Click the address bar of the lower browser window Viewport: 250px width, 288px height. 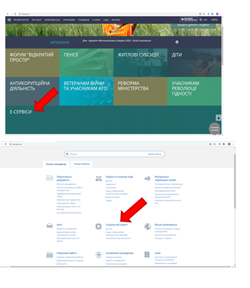pyautogui.click(x=108, y=144)
